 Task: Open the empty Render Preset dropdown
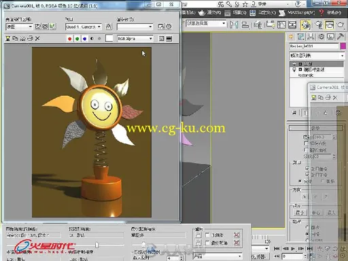[135, 27]
